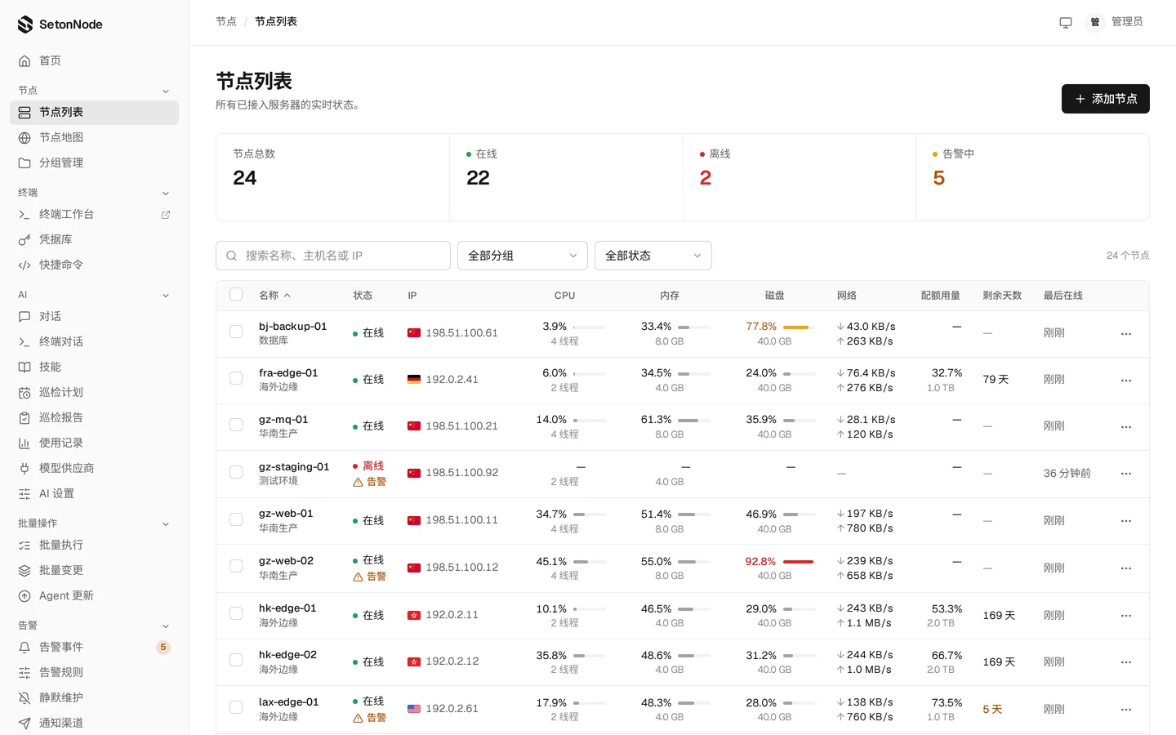Open the 全部状态 dropdown
Screen dimensions: 1176x735
(x=653, y=256)
